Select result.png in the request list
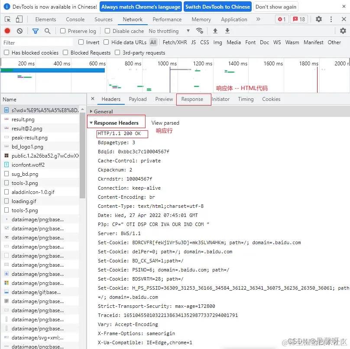The height and width of the screenshot is (349, 350). click(40, 120)
